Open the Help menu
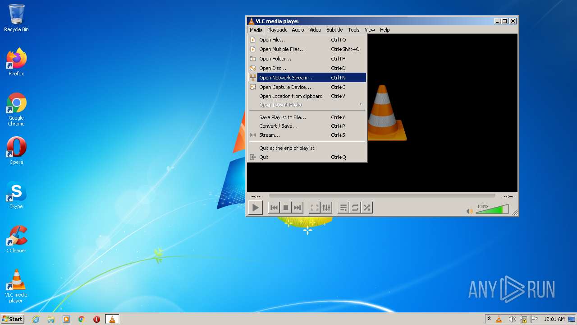577x325 pixels. pyautogui.click(x=385, y=30)
